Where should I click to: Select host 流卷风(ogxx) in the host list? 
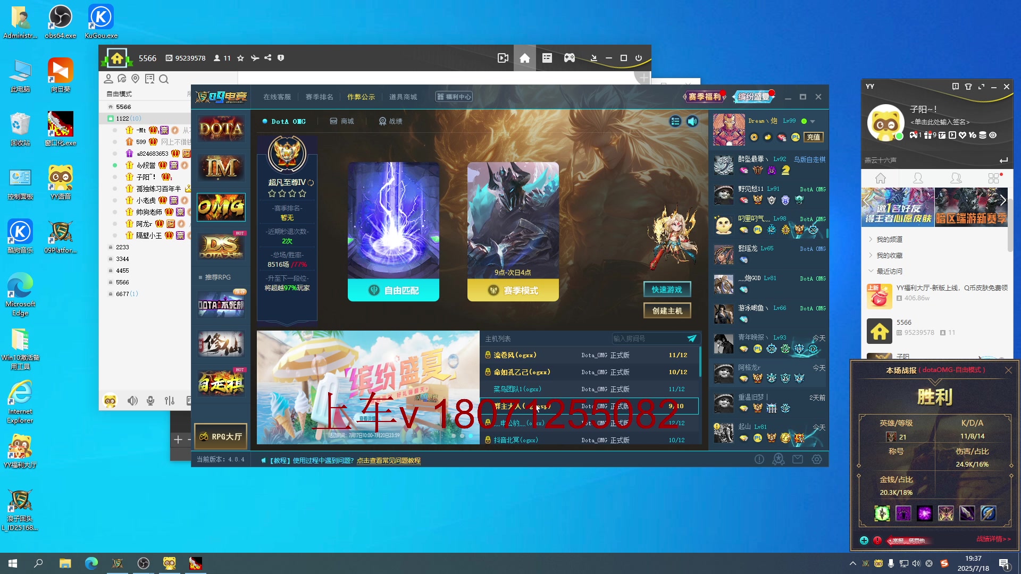[x=589, y=355]
